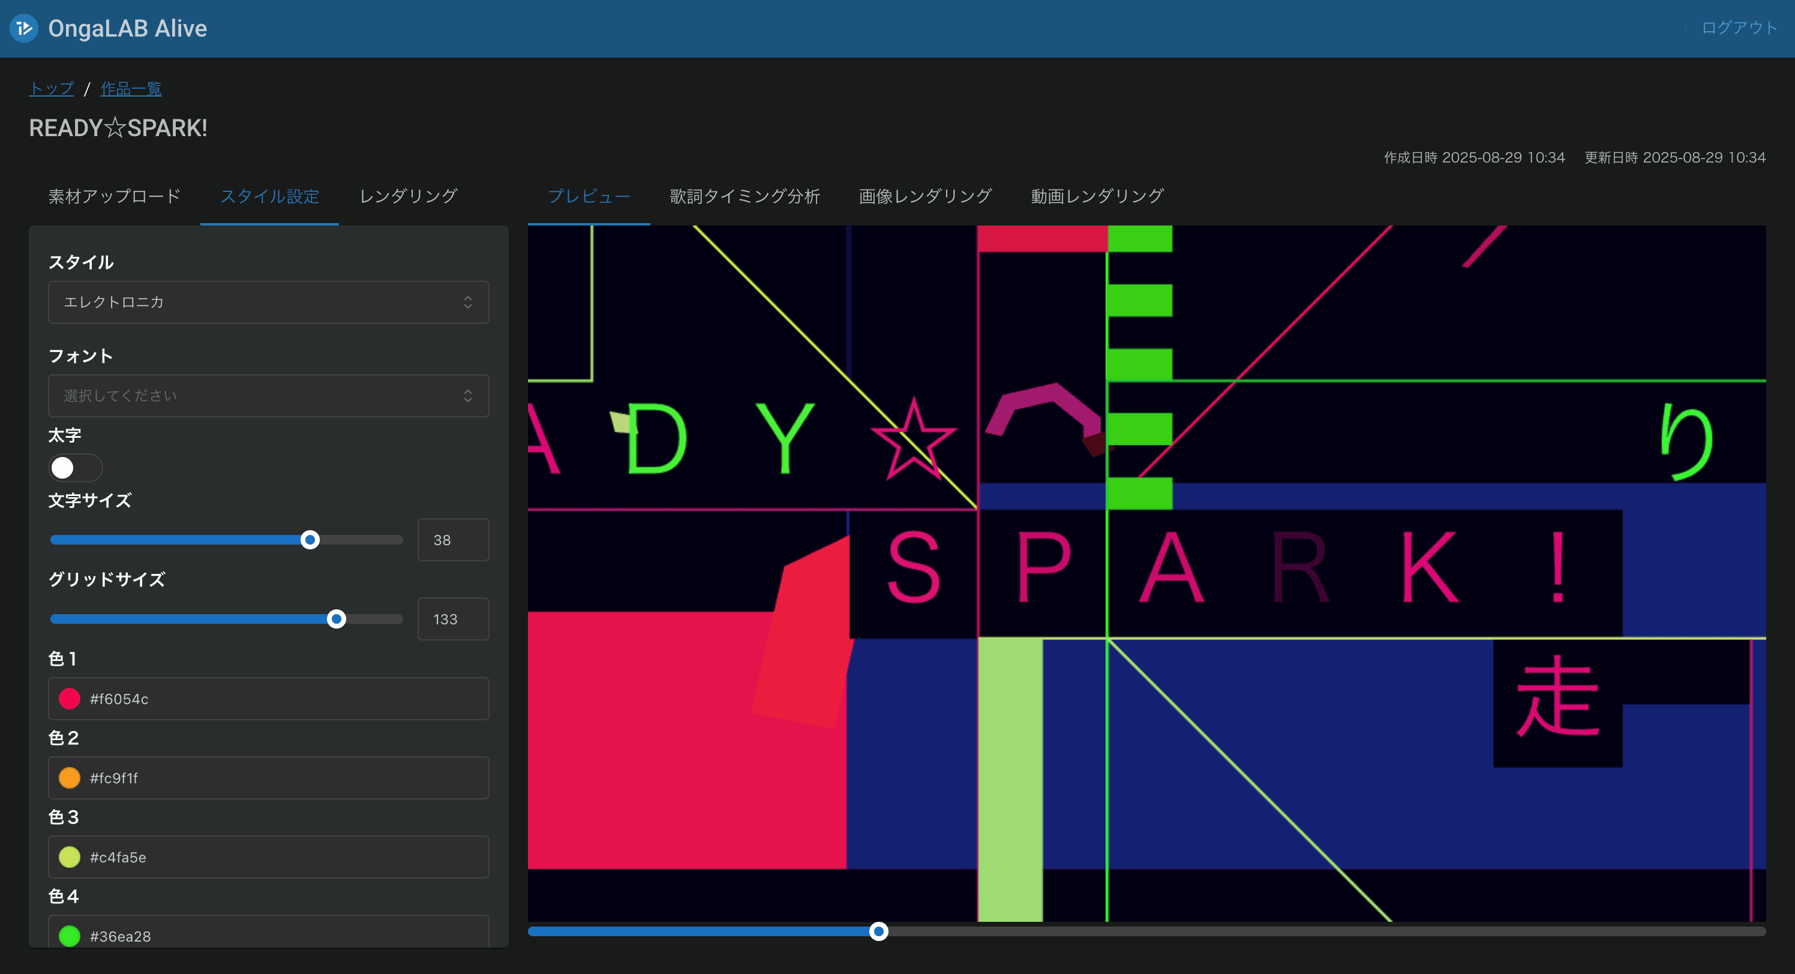1795x974 pixels.
Task: Click the 文字サイズ slider handle
Action: coord(310,540)
